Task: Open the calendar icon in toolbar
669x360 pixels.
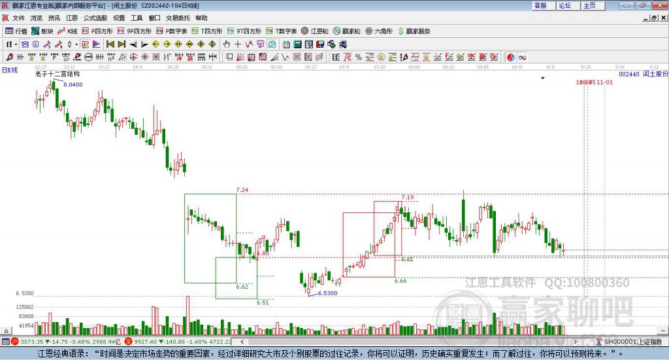Action: point(286,44)
